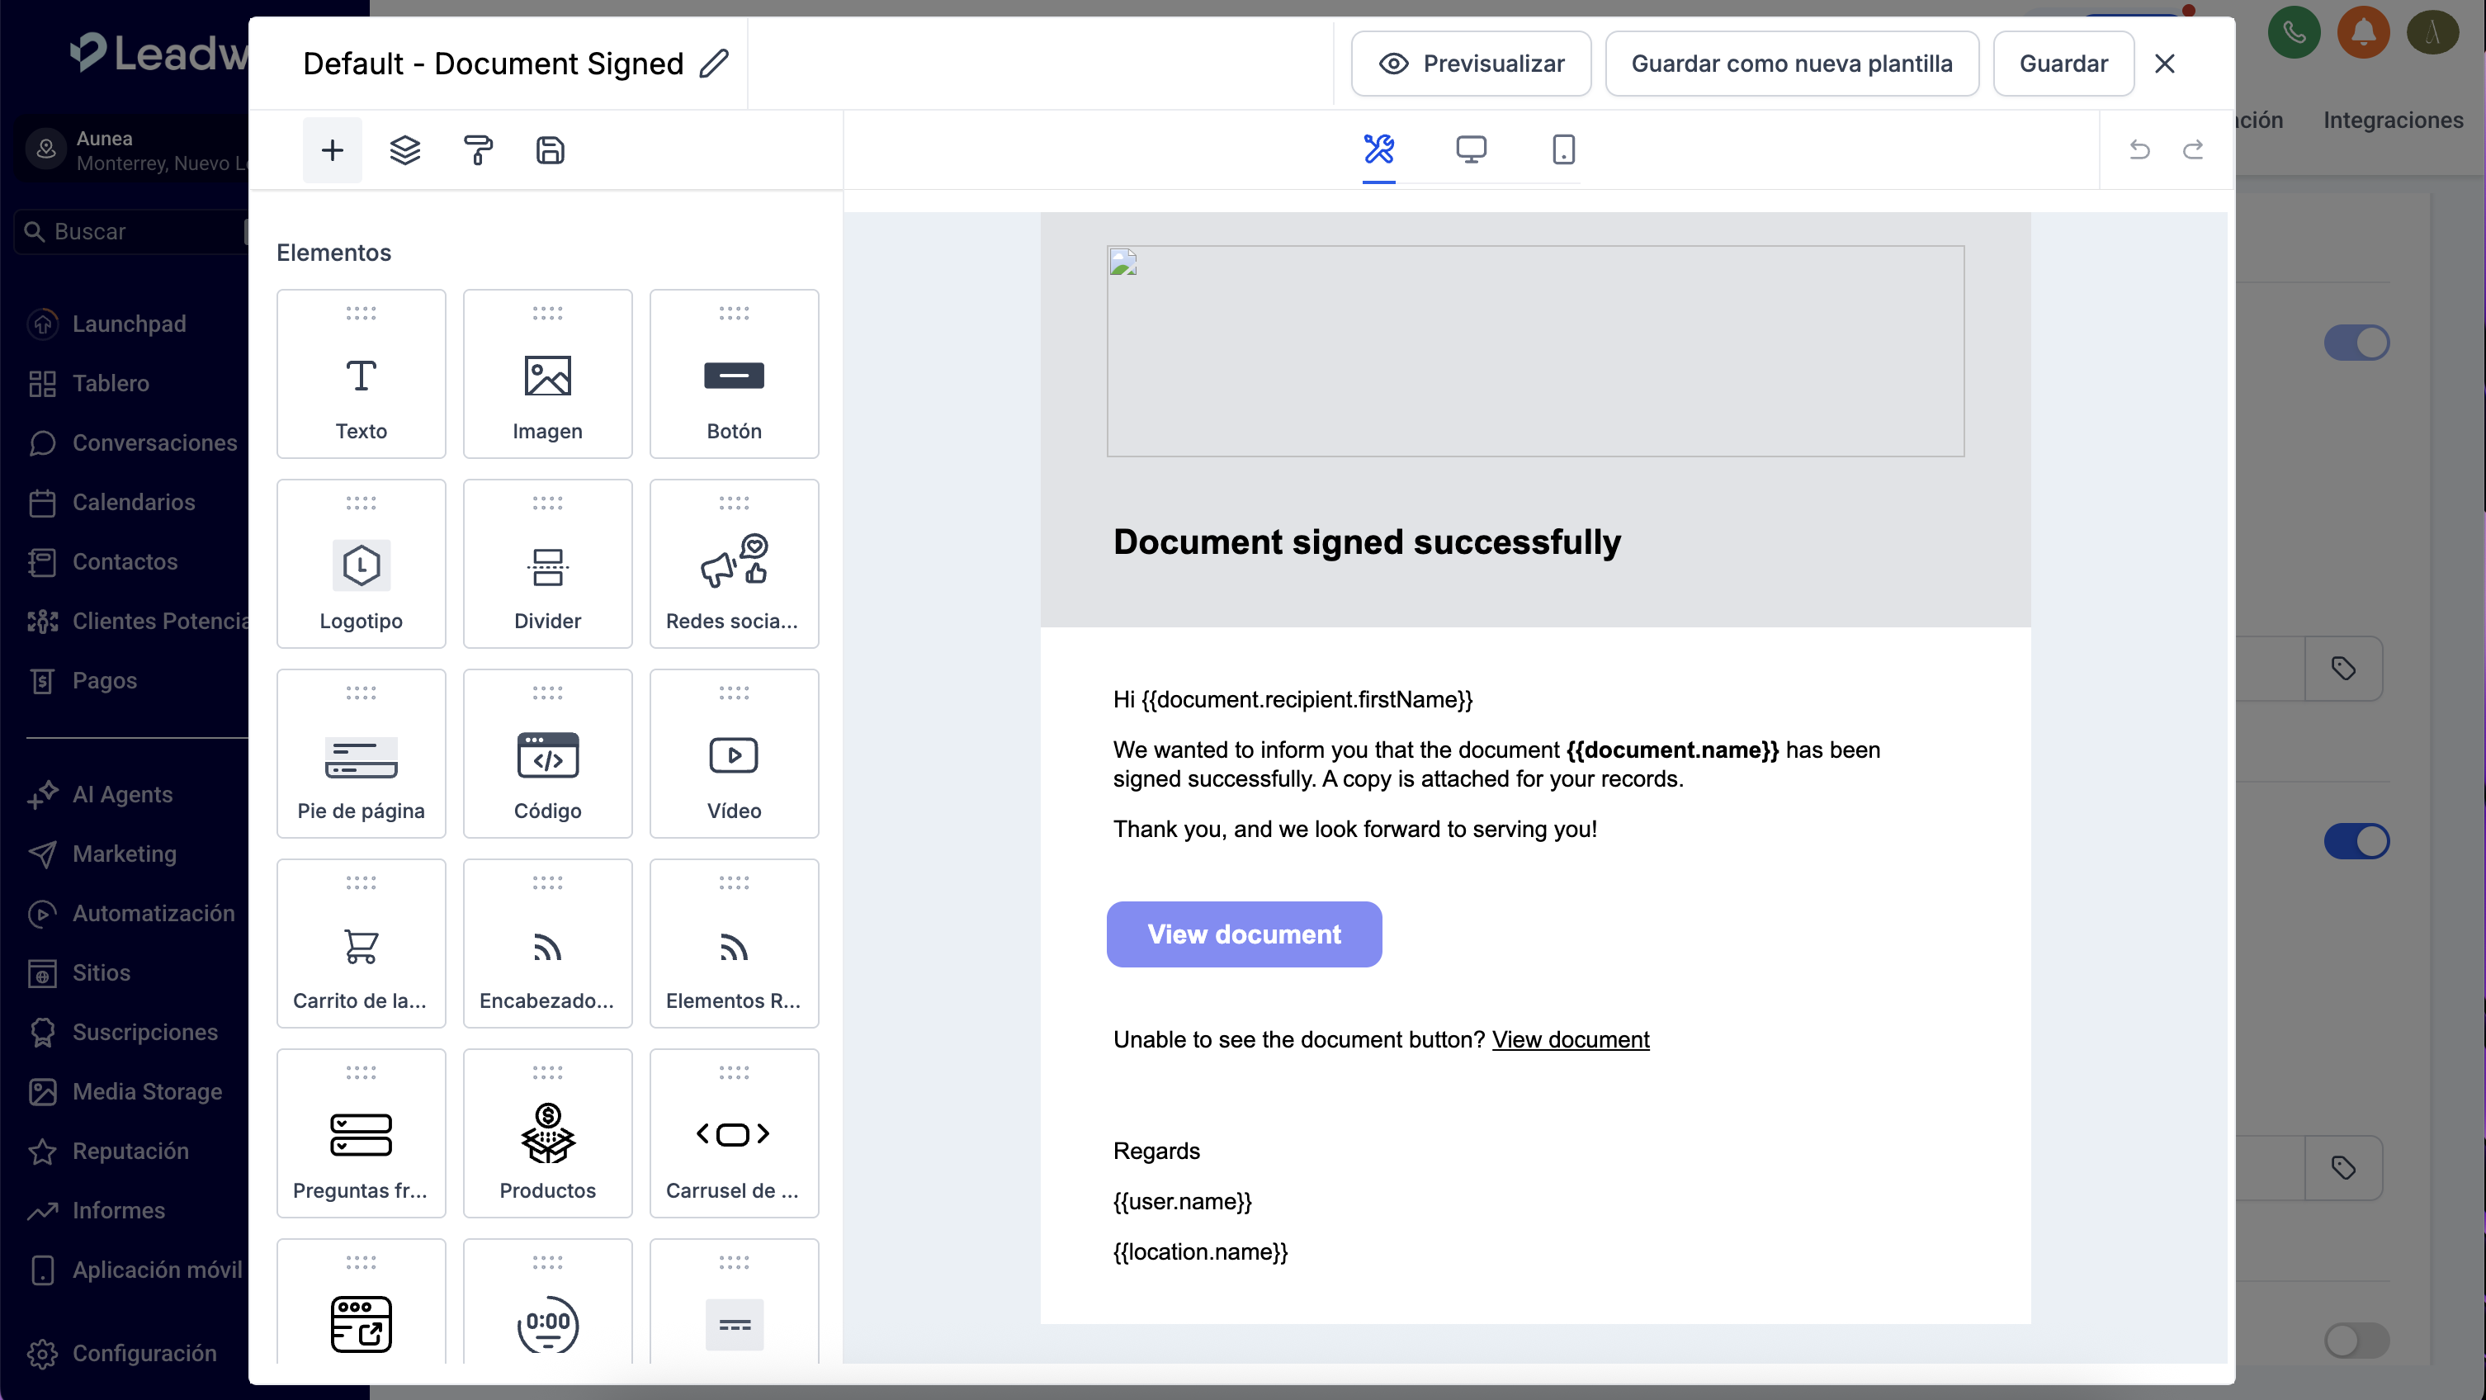Toggle the top blue switch on the right
The width and height of the screenshot is (2486, 1400).
coord(2356,343)
